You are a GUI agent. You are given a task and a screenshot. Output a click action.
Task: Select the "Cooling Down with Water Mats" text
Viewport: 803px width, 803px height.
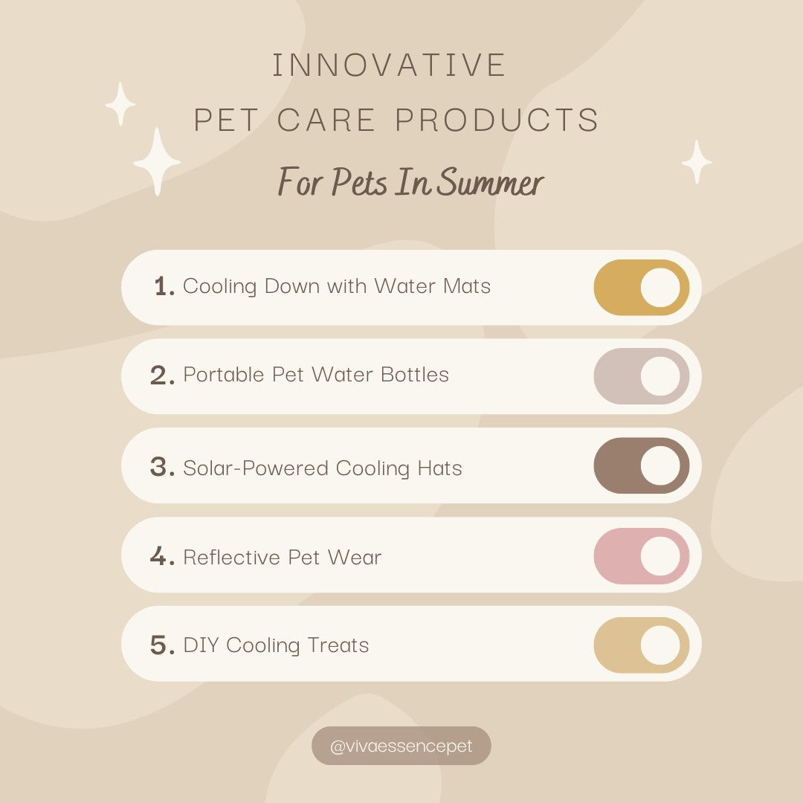pyautogui.click(x=337, y=286)
